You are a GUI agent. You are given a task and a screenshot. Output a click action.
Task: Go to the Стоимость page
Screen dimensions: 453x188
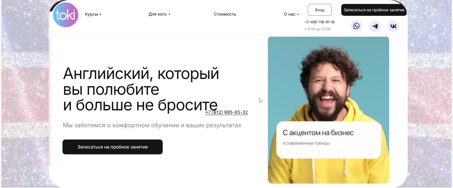pyautogui.click(x=225, y=14)
